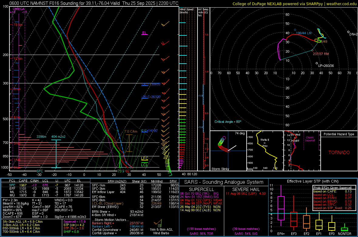This screenshot has height=237, width=358.
Task: Click the based on STPC: 0.32 probability
Action: (333, 205)
